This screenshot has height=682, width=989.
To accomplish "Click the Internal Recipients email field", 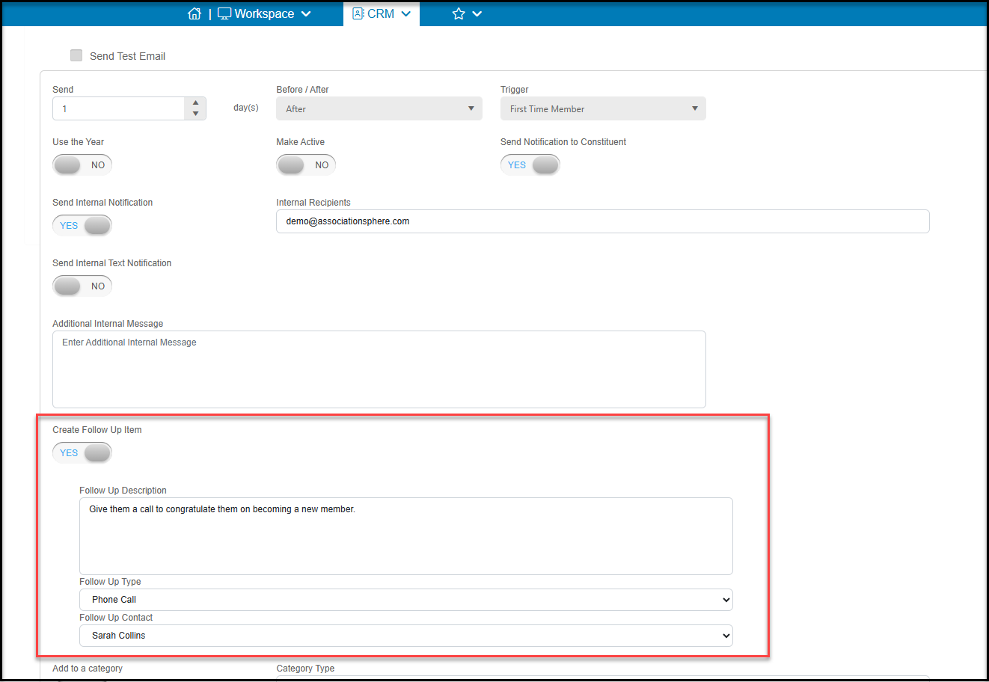I will [x=603, y=221].
